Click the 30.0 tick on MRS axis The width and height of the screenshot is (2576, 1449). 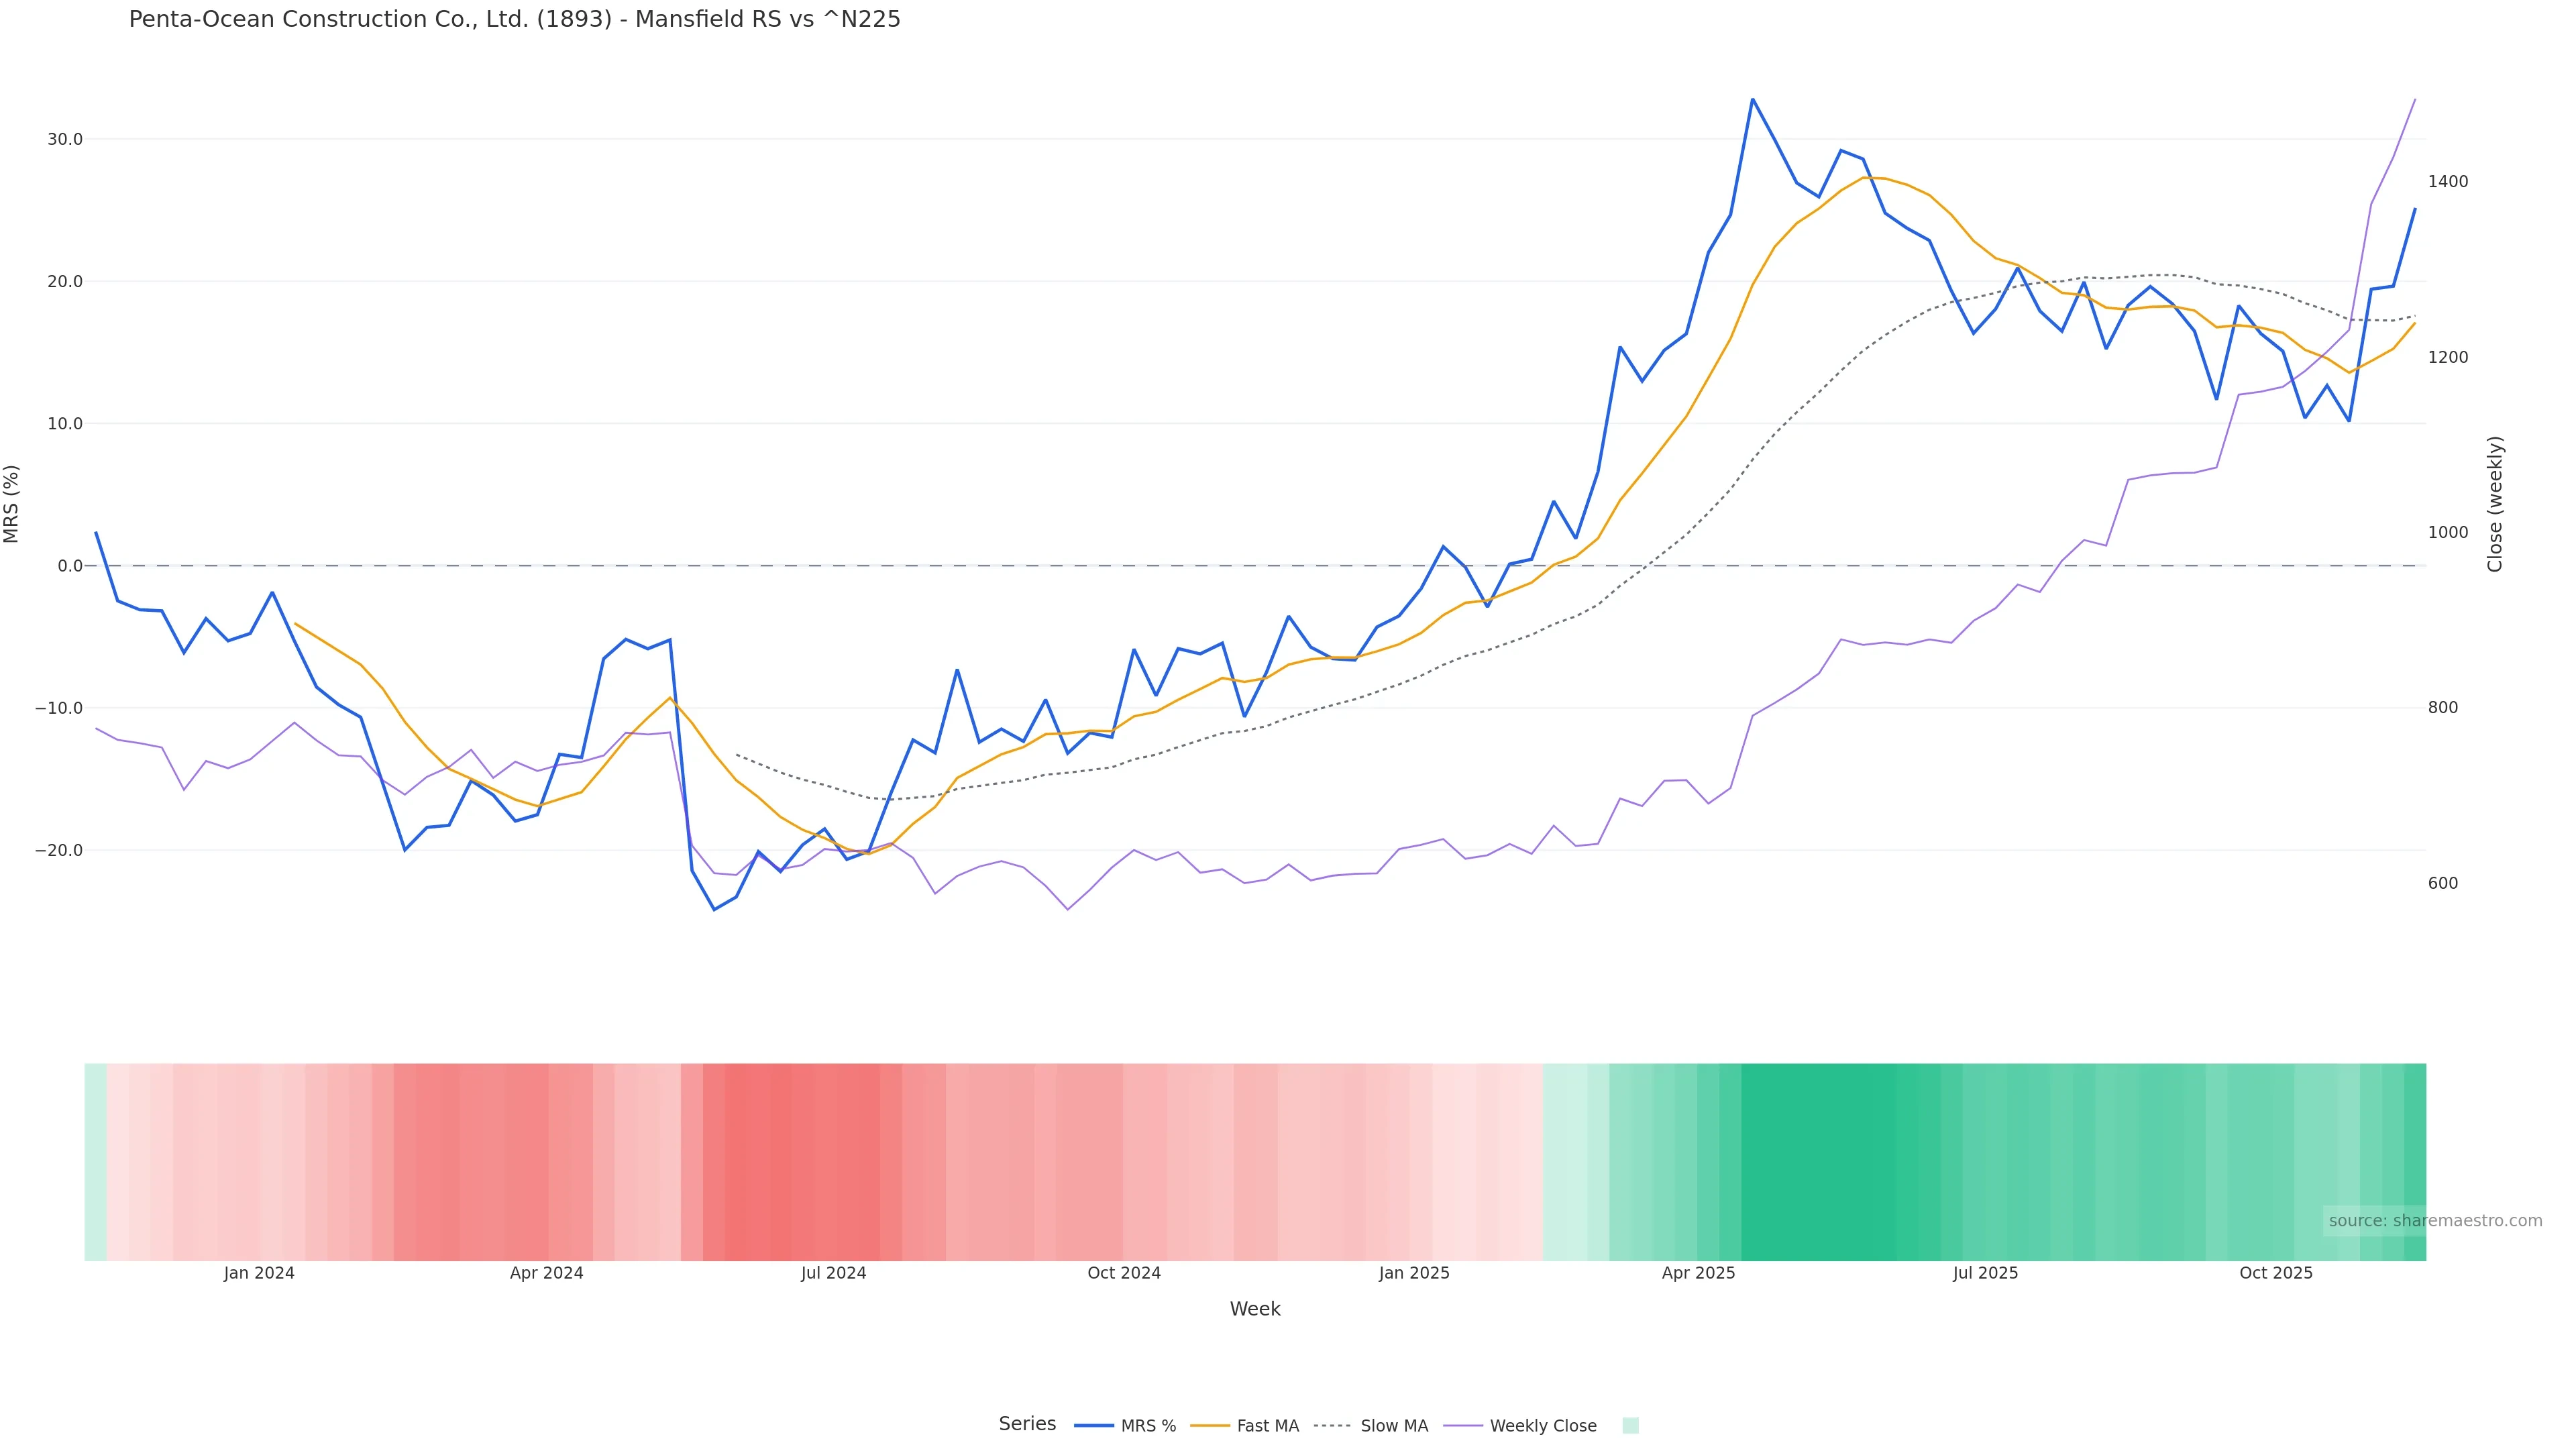coord(65,139)
